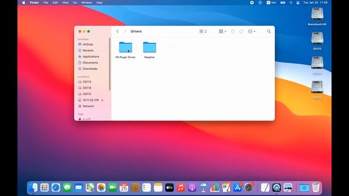Viewport: 349px width, 196px height.
Task: Open the File menu
Action: [x=46, y=3]
